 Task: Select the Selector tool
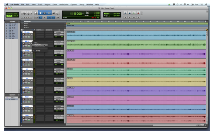click(x=45, y=13)
